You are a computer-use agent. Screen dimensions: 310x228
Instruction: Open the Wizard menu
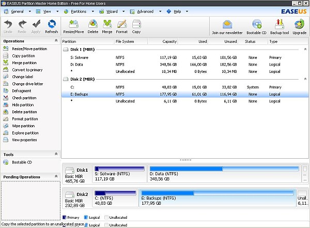tap(112, 11)
